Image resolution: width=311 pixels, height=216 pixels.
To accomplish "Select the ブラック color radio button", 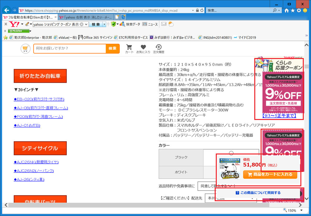I will point(231,153).
